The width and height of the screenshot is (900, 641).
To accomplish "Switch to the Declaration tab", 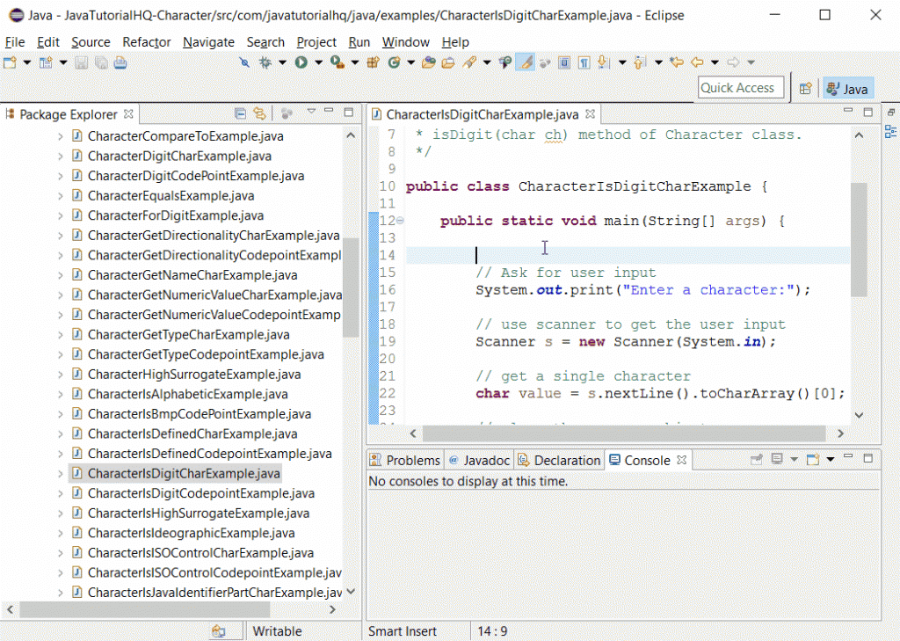I will click(x=559, y=460).
